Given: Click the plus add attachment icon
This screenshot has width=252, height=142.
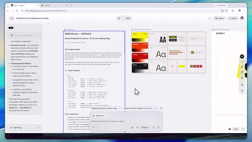Looking at the screenshot, I should (x=93, y=127).
